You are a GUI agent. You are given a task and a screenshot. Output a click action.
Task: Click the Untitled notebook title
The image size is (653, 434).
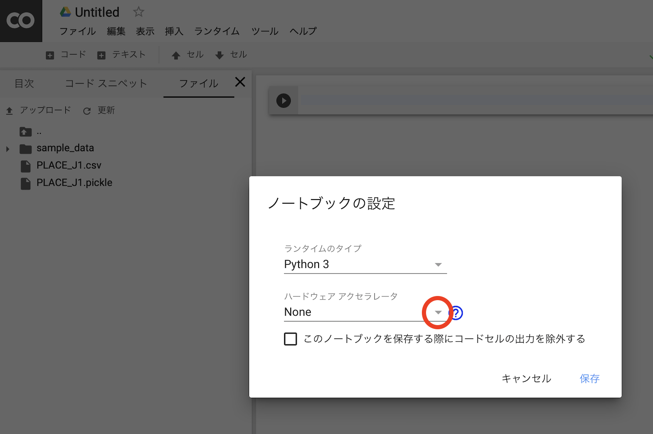(x=97, y=12)
